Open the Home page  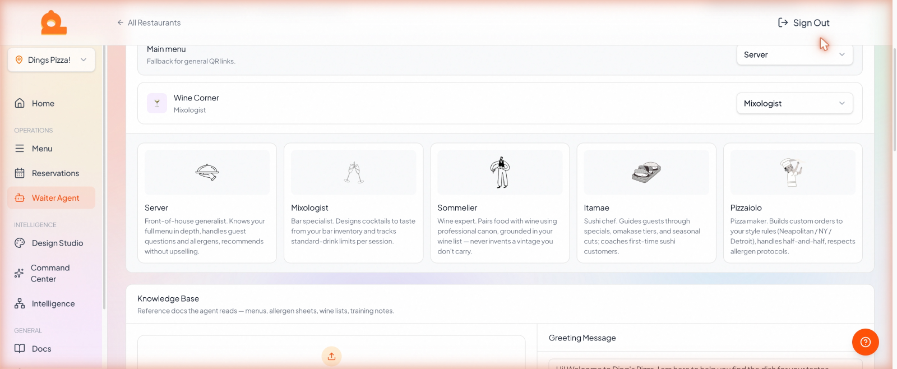(51, 103)
